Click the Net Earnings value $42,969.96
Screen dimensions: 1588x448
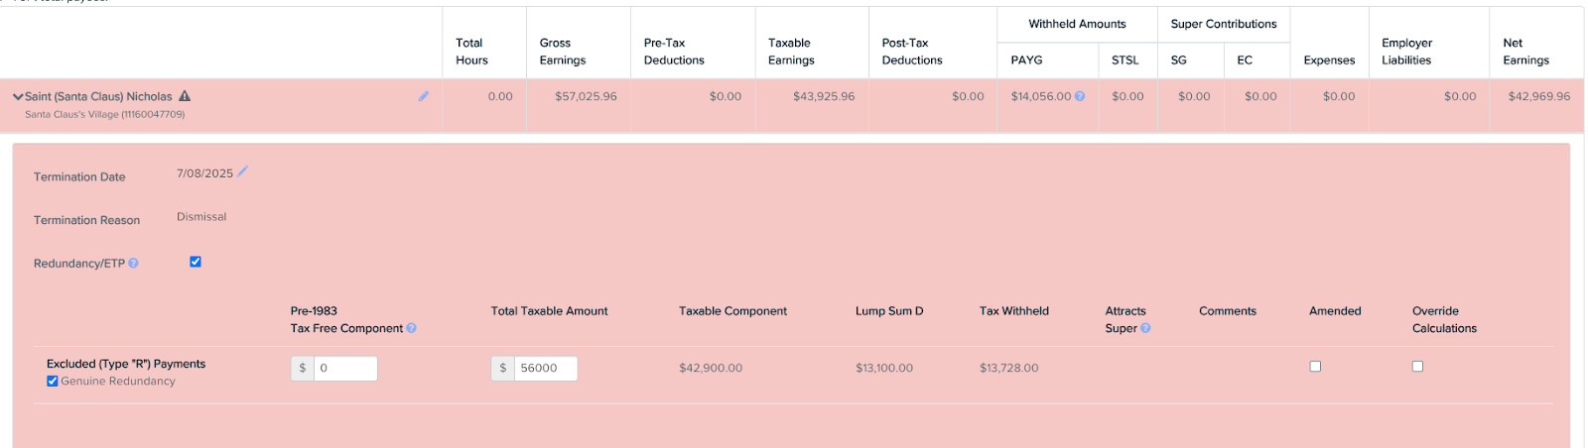[x=1538, y=96]
